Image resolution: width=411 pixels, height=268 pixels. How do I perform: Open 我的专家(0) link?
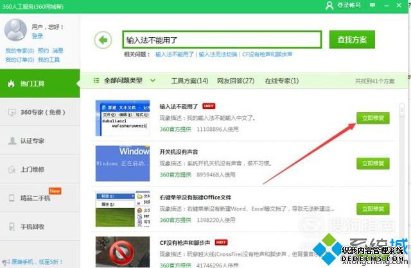[x=20, y=51]
